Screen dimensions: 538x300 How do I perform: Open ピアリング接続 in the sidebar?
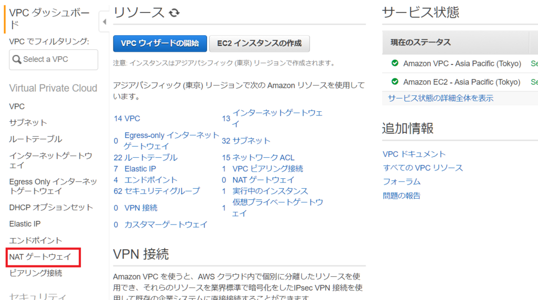(36, 273)
